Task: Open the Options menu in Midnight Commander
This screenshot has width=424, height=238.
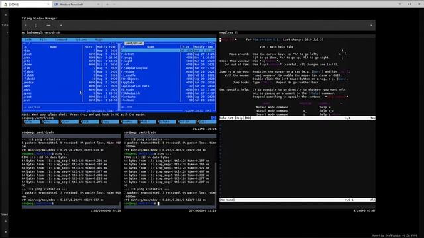Action: 81,40
